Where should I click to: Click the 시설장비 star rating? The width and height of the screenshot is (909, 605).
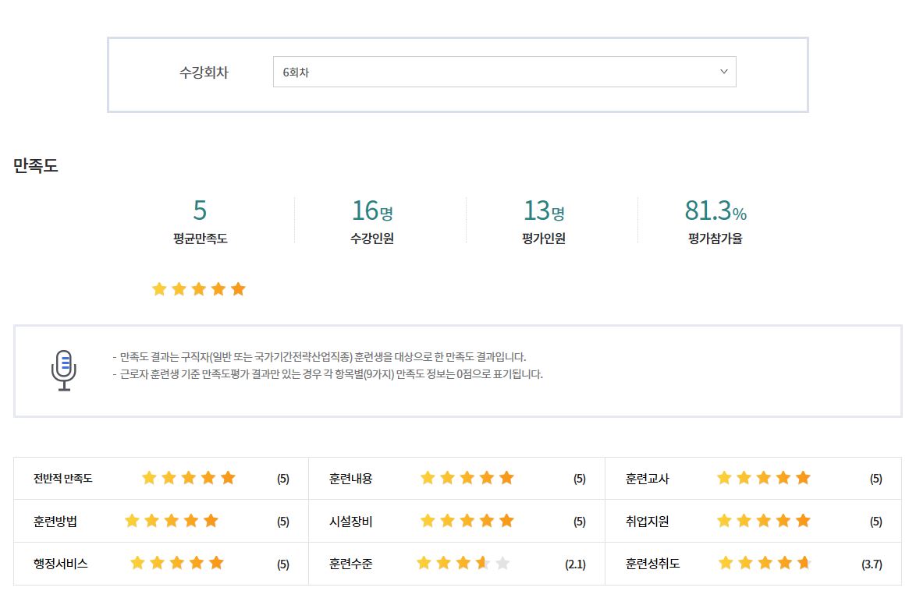click(467, 521)
